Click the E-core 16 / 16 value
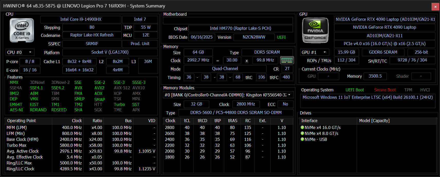 click(x=30, y=70)
